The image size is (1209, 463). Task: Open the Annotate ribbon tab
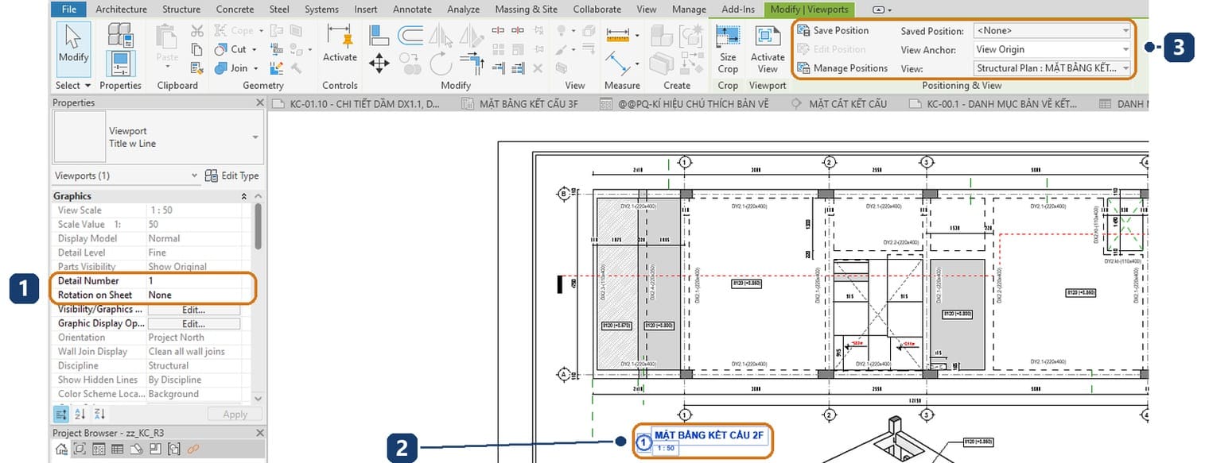pyautogui.click(x=412, y=10)
